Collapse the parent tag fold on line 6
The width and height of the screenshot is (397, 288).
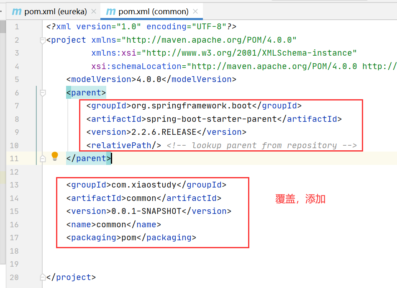(43, 93)
